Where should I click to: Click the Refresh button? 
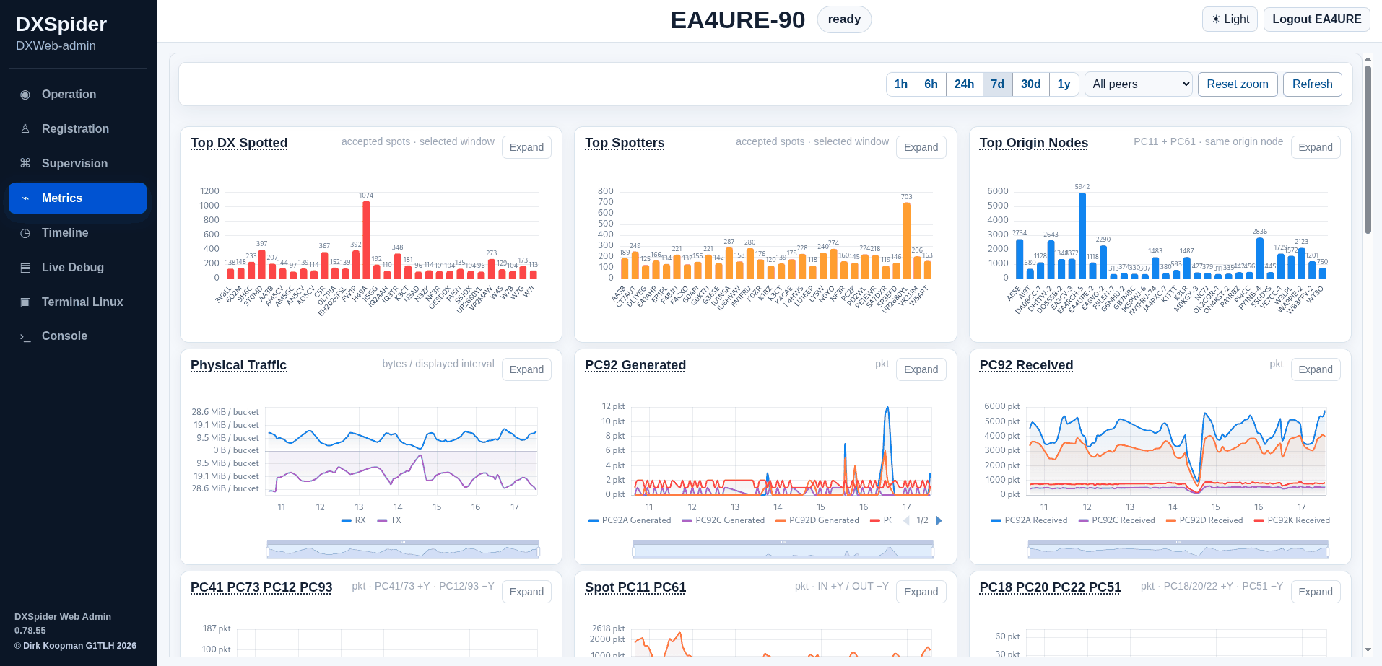(1312, 84)
